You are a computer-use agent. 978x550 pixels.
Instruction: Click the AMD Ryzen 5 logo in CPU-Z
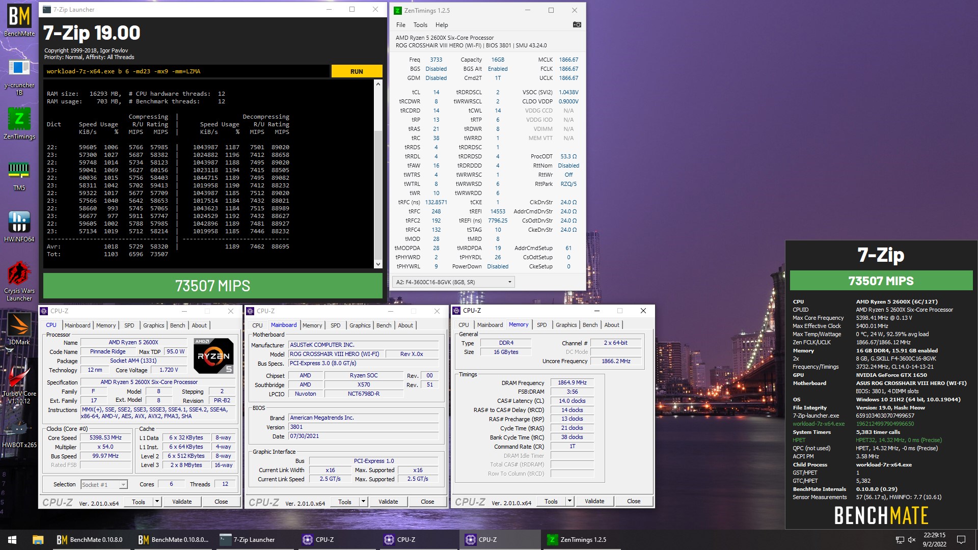tap(213, 355)
